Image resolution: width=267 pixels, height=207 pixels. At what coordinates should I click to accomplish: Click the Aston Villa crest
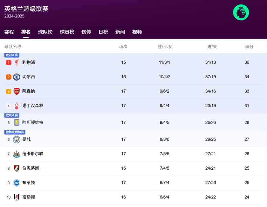(16, 122)
